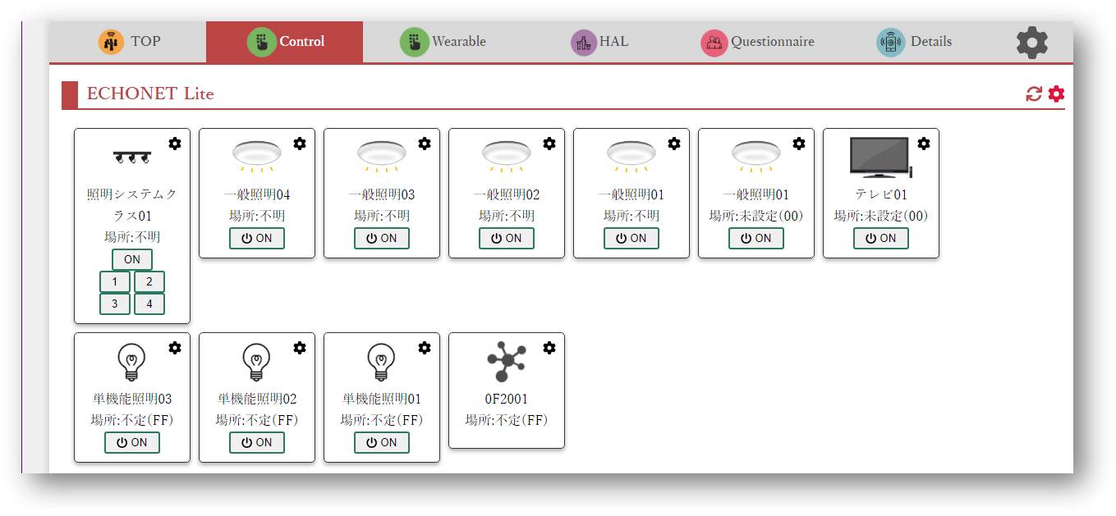Viewport: 1116px width, 516px height.
Task: Click 場所:不定(FF) text on 単機能照明03 card
Action: 132,421
